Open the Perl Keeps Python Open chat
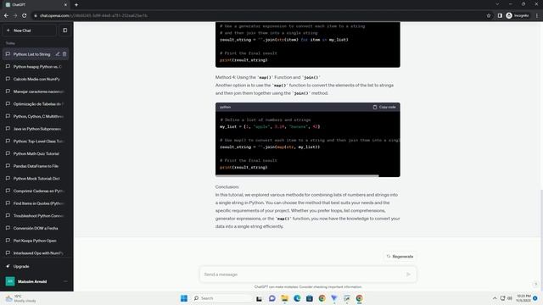Image resolution: width=543 pixels, height=305 pixels. pyautogui.click(x=36, y=241)
